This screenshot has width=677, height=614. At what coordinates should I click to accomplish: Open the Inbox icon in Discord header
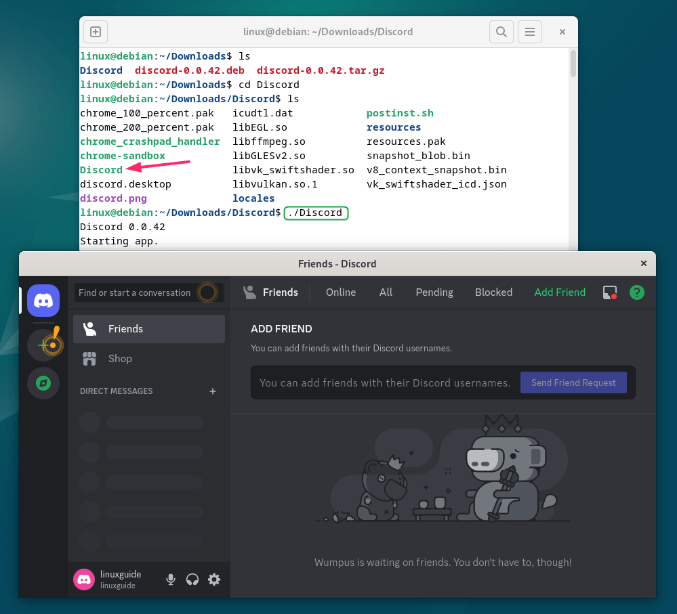(x=610, y=292)
